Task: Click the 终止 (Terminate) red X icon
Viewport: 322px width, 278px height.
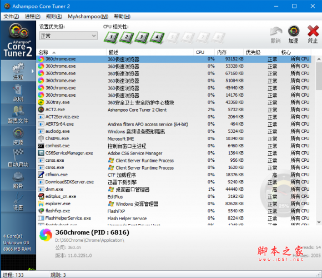Action: coord(313,34)
